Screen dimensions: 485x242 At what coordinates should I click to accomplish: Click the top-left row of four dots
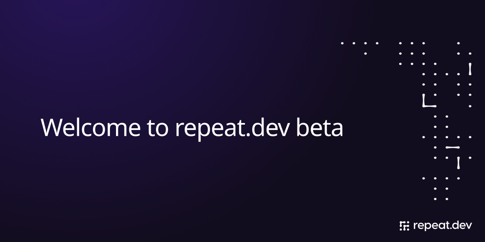point(360,43)
